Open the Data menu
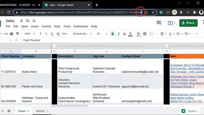Image resolution: width=204 pixels, height=115 pixels. (57, 26)
